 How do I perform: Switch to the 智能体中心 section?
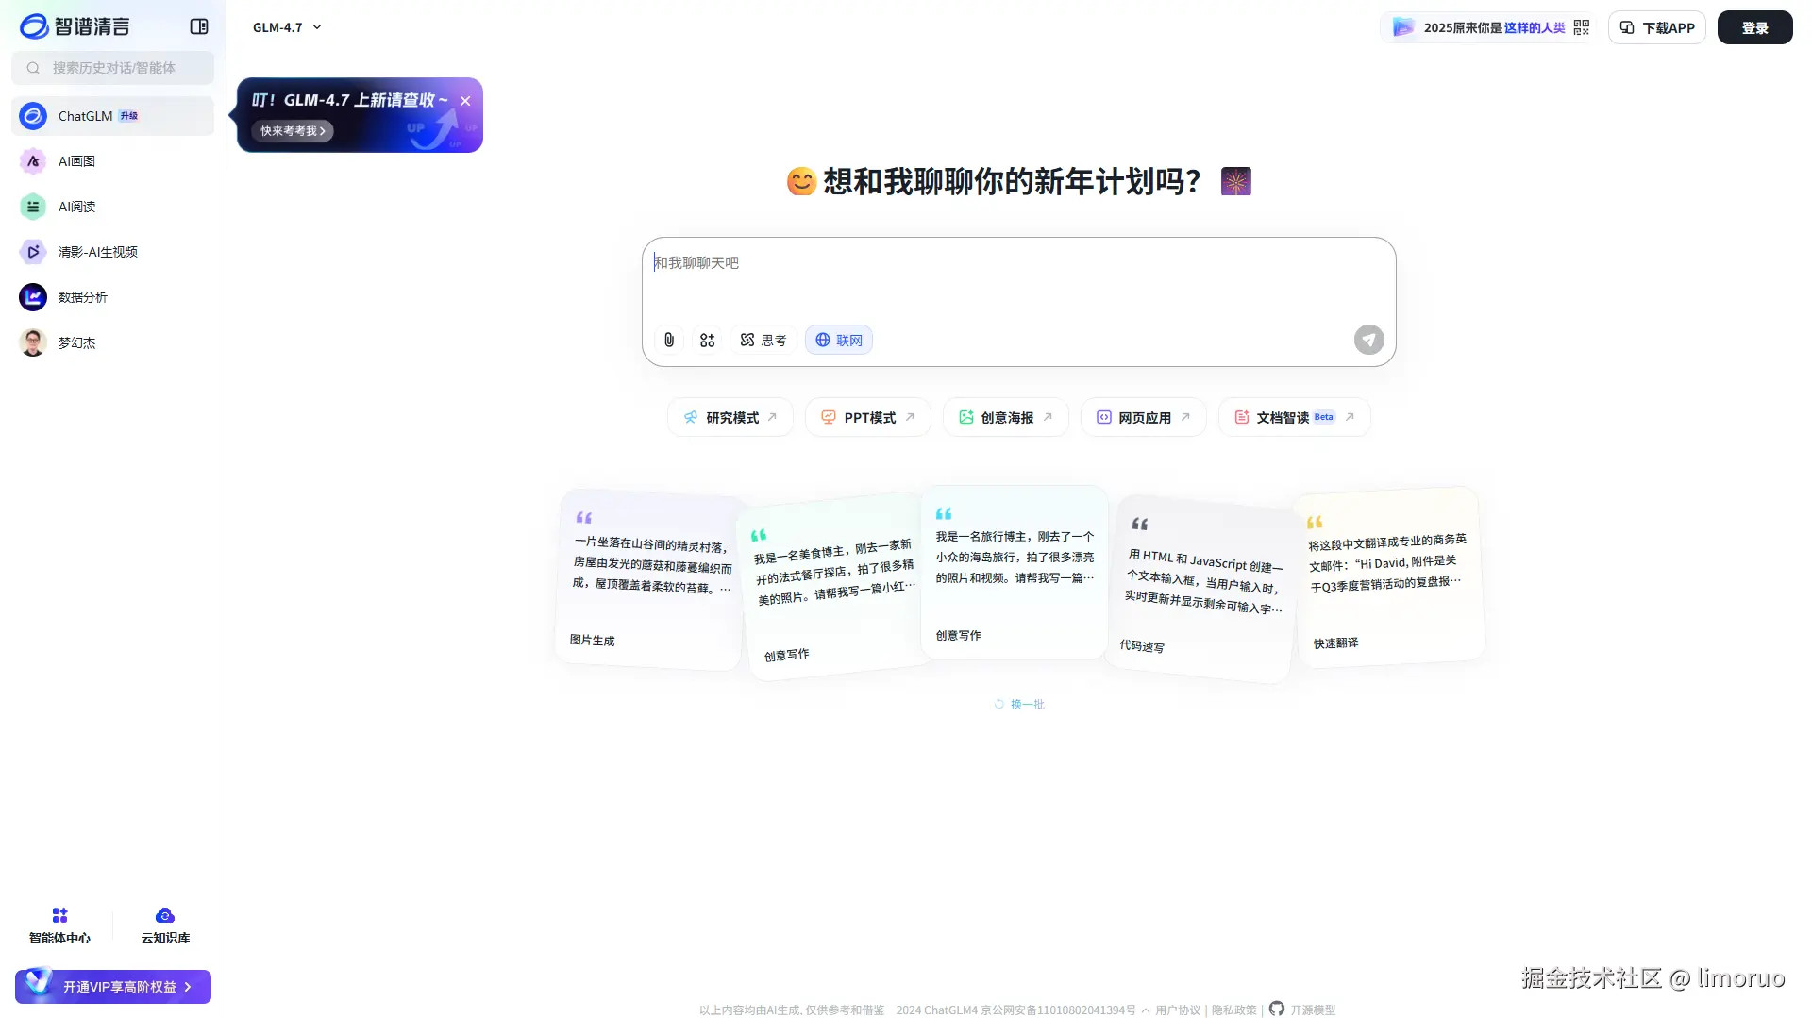(59, 925)
